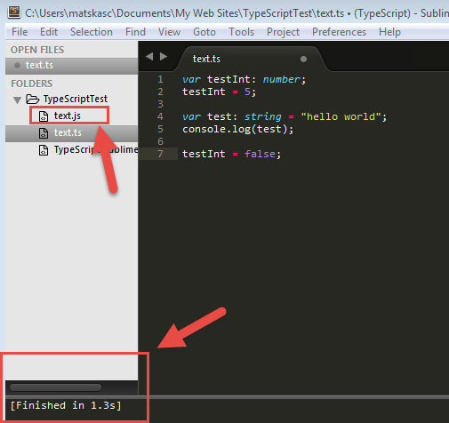Click the Sublime Text app icon in title bar

pos(13,12)
